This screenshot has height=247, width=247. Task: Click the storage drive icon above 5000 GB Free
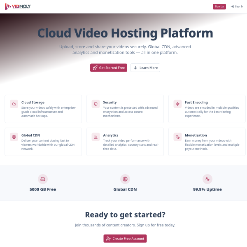coord(43,179)
